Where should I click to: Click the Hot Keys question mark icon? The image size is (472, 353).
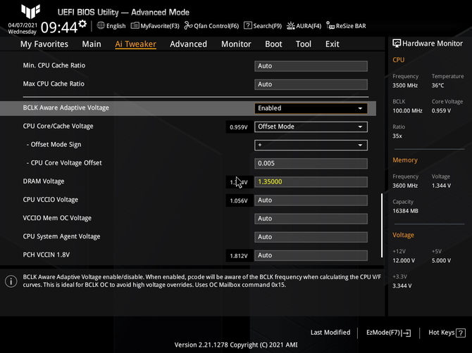click(461, 333)
